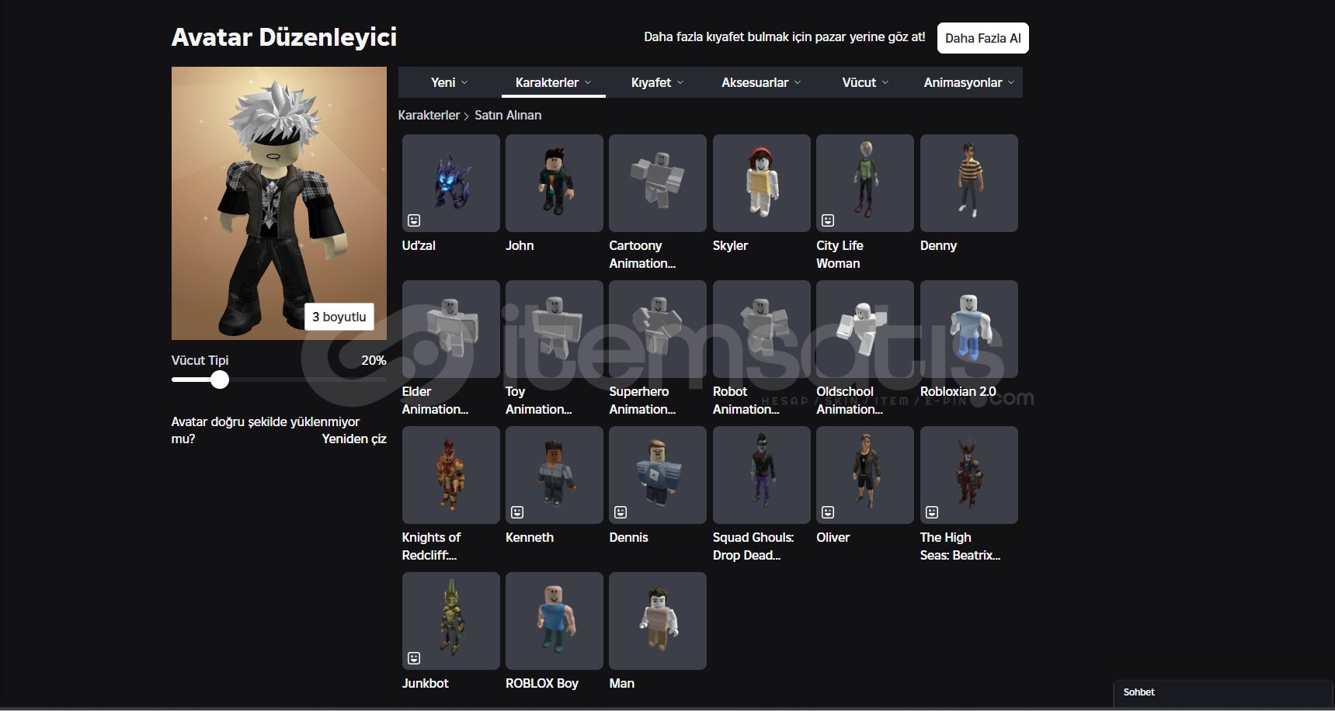This screenshot has height=711, width=1335.
Task: Select the Ud'zal character thumbnail
Action: [450, 183]
